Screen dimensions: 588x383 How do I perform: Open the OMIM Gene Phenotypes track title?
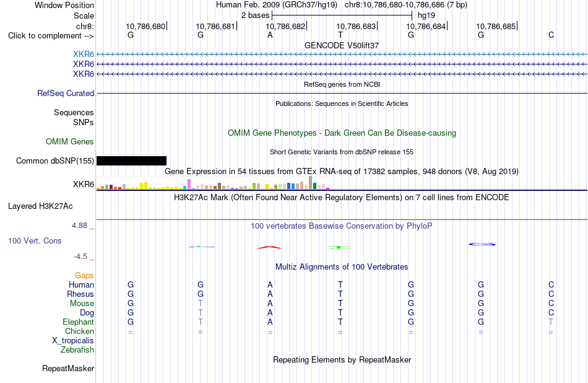pyautogui.click(x=342, y=133)
